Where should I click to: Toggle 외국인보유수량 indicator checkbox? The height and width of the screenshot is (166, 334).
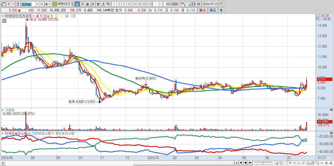click(3, 133)
